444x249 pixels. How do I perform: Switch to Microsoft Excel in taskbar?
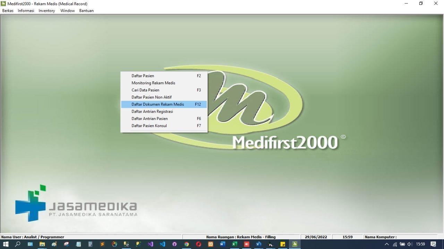tap(234, 244)
